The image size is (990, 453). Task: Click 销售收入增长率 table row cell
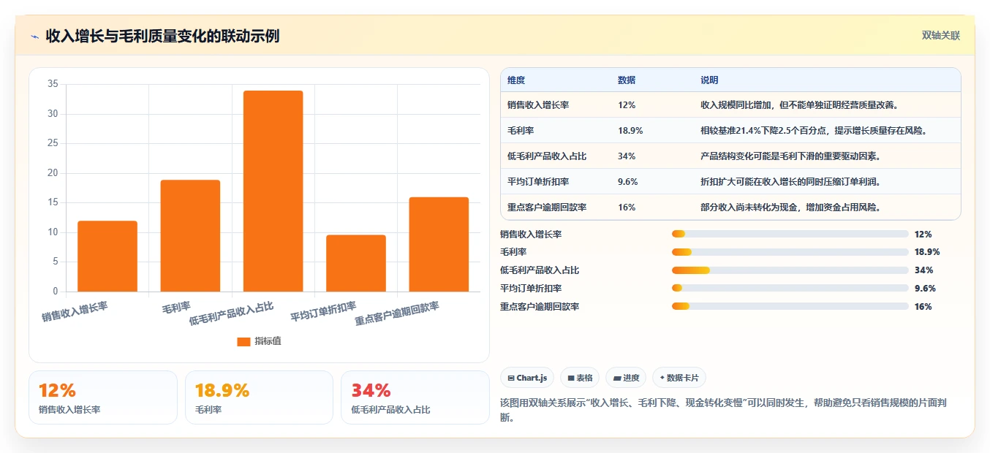538,104
